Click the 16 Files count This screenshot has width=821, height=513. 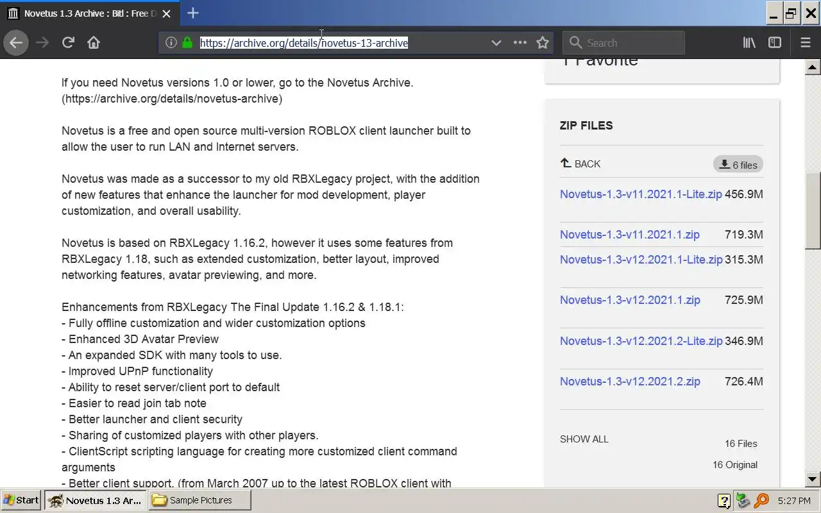click(x=741, y=444)
